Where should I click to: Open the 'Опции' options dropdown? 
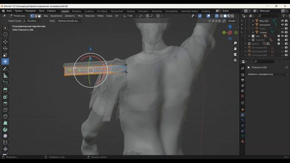pos(232,21)
